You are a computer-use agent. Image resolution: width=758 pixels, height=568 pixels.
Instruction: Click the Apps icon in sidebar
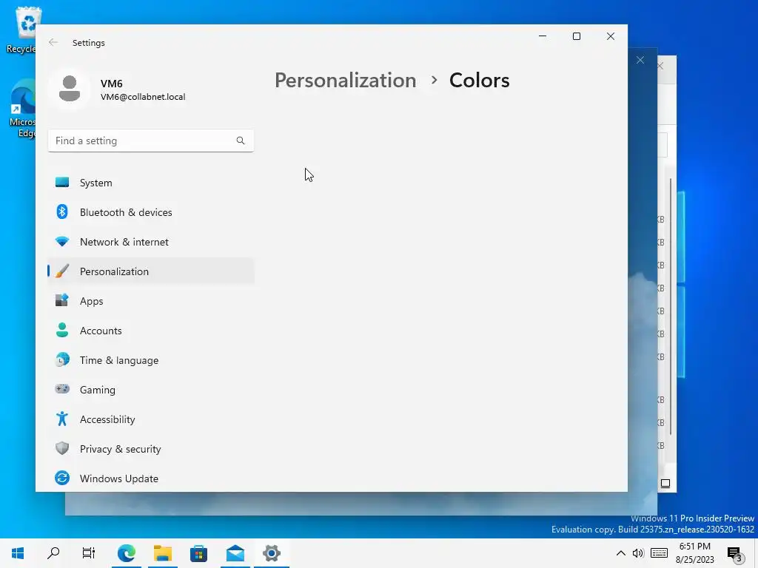coord(62,300)
